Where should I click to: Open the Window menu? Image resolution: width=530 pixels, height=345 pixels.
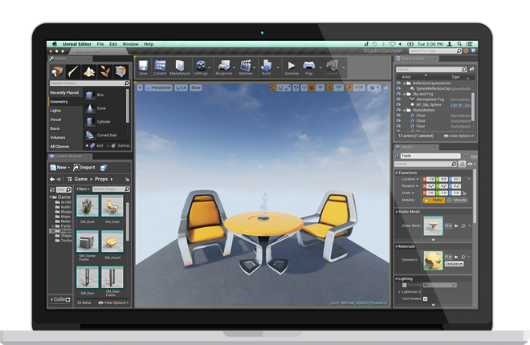[x=130, y=44]
